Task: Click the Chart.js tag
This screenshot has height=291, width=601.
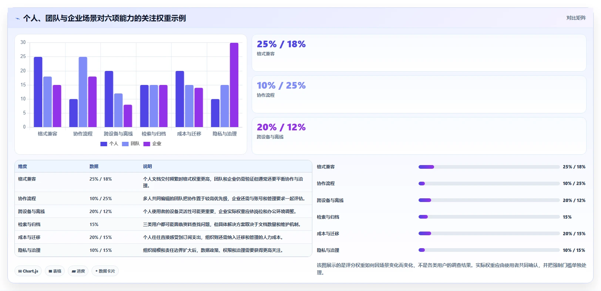Action: pyautogui.click(x=28, y=271)
